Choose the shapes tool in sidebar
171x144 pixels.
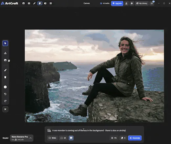click(x=5, y=53)
